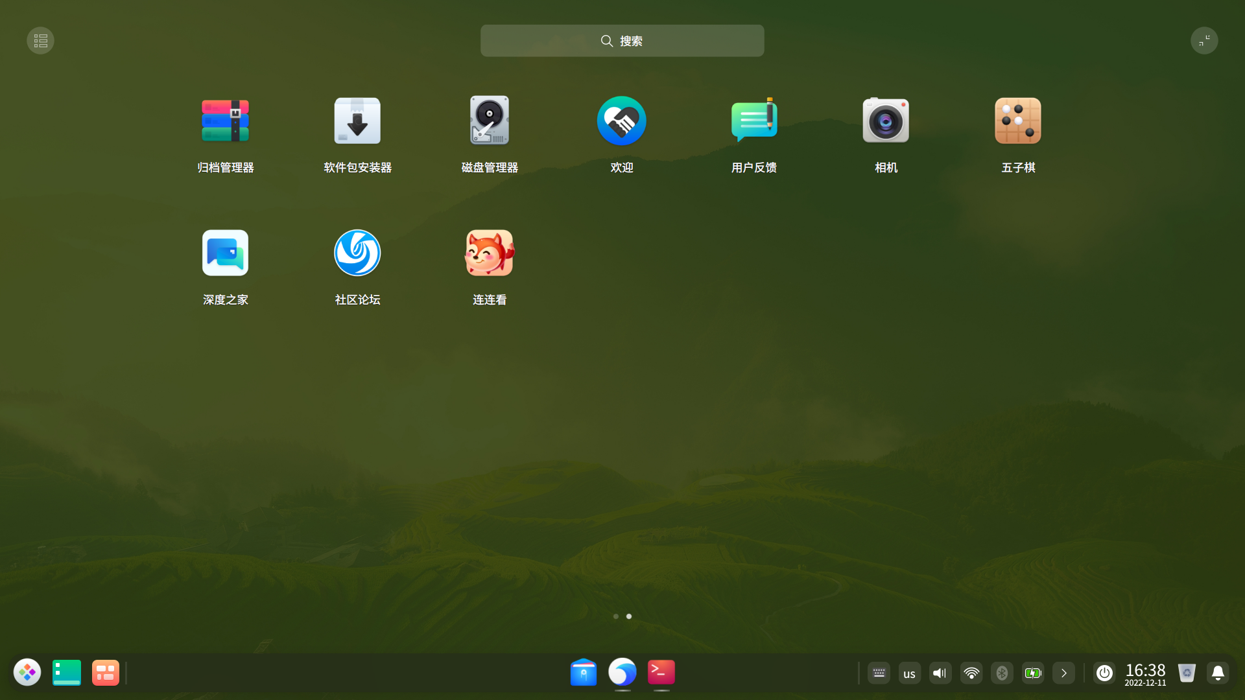
Task: Open the Wi-Fi network menu
Action: click(x=971, y=673)
